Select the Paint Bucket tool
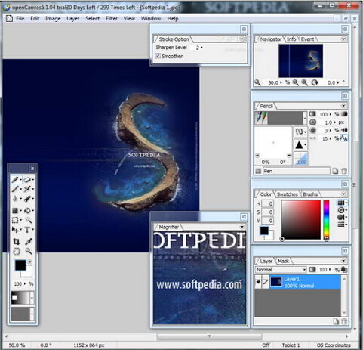 [x=27, y=210]
